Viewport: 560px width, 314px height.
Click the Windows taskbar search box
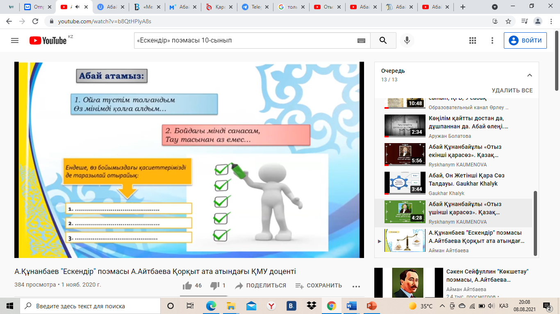coord(90,306)
